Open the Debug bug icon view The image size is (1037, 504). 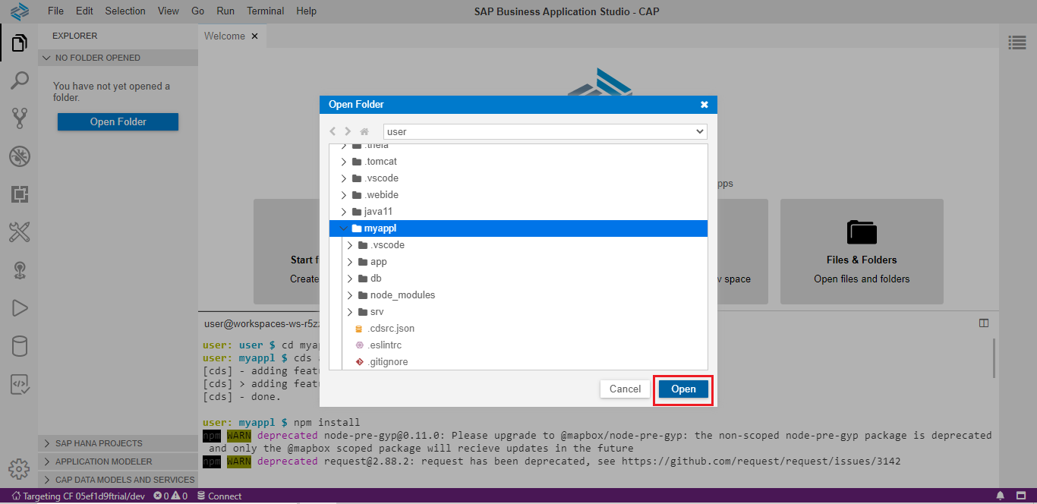[x=19, y=156]
